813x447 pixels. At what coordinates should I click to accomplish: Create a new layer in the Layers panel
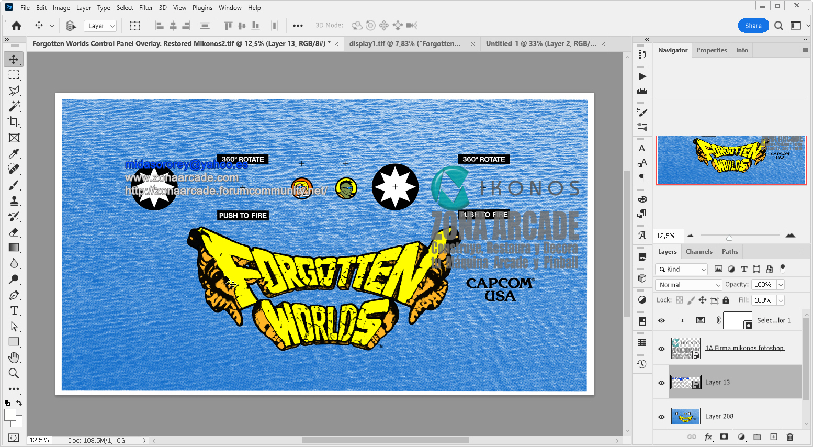tap(774, 437)
